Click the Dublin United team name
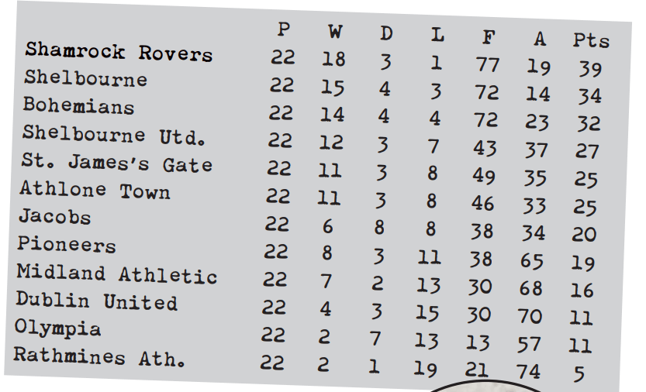This screenshot has width=646, height=392. (97, 301)
